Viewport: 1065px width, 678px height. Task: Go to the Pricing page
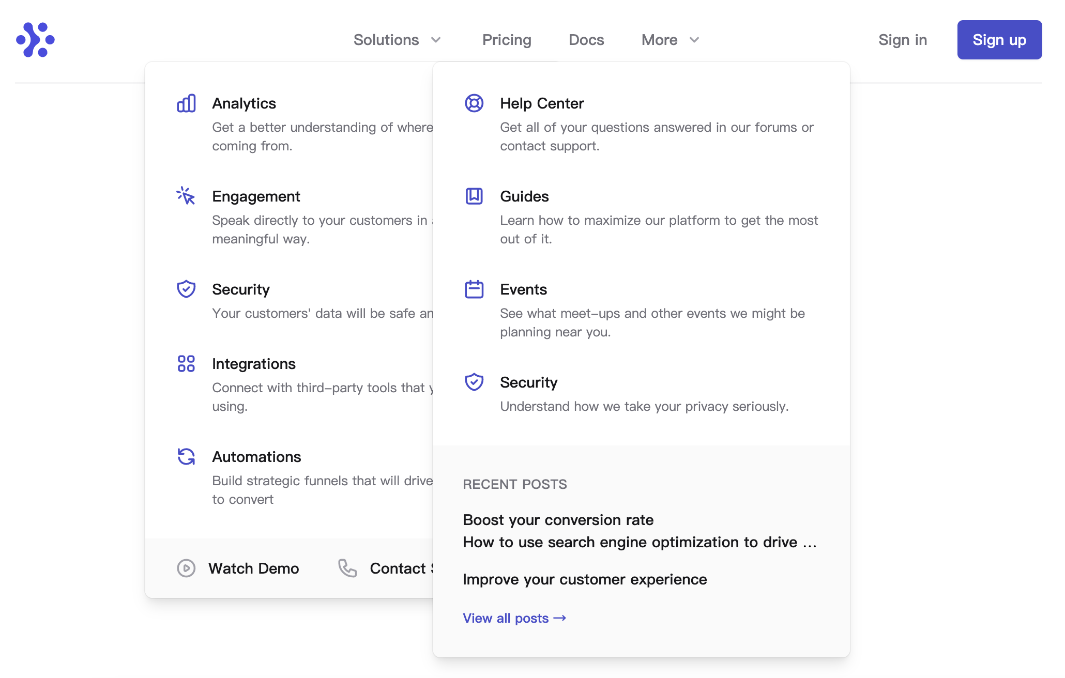[507, 40]
